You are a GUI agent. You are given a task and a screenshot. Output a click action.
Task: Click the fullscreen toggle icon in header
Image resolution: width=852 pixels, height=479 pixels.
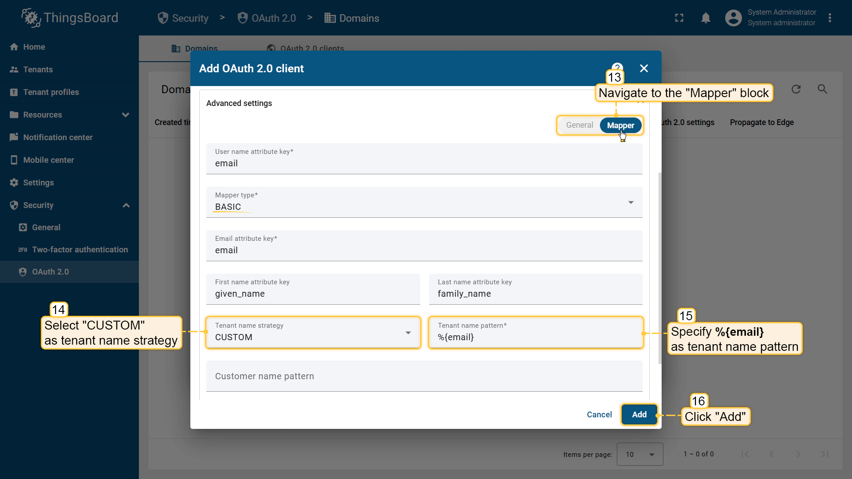tap(679, 18)
